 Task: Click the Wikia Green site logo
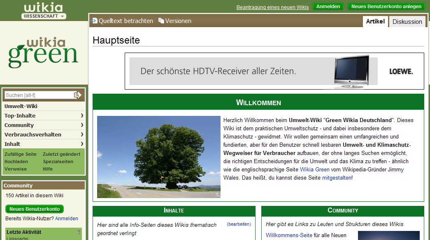[43, 53]
